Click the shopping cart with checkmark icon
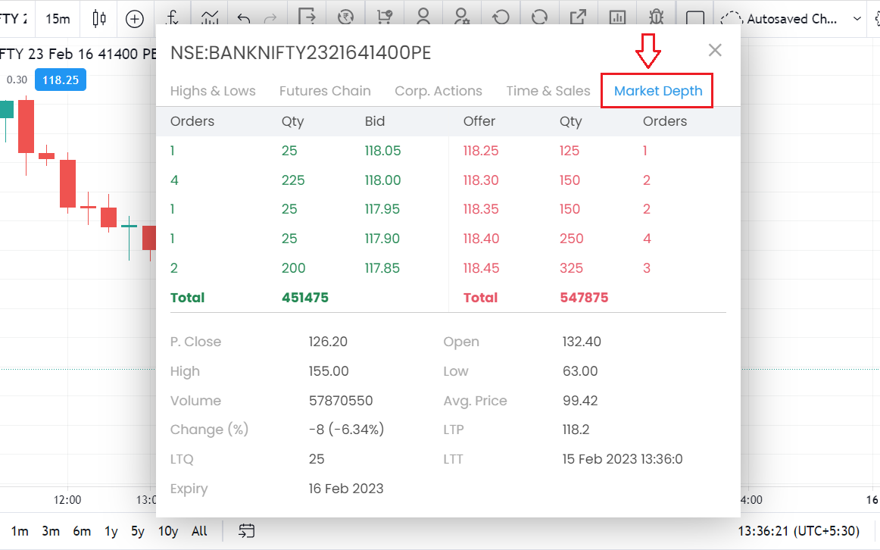The height and width of the screenshot is (550, 880). tap(385, 17)
